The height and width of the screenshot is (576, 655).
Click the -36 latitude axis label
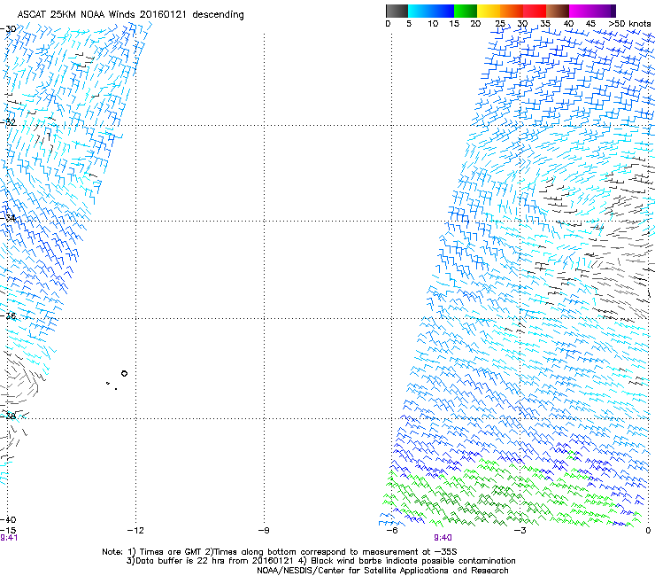tap(10, 316)
